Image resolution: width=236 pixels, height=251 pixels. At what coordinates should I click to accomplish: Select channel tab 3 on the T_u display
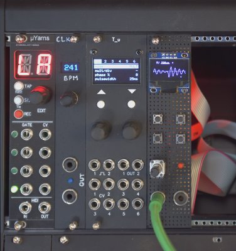point(112,61)
